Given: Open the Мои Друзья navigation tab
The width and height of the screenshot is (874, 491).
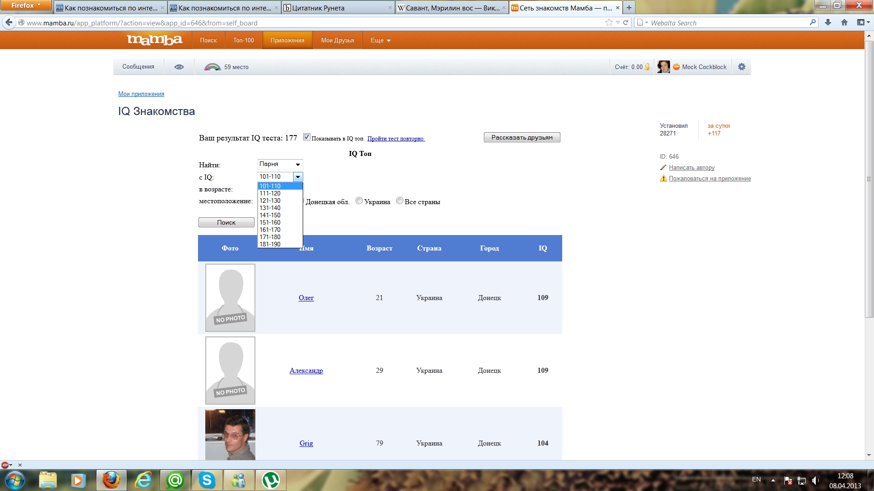Looking at the screenshot, I should point(337,40).
